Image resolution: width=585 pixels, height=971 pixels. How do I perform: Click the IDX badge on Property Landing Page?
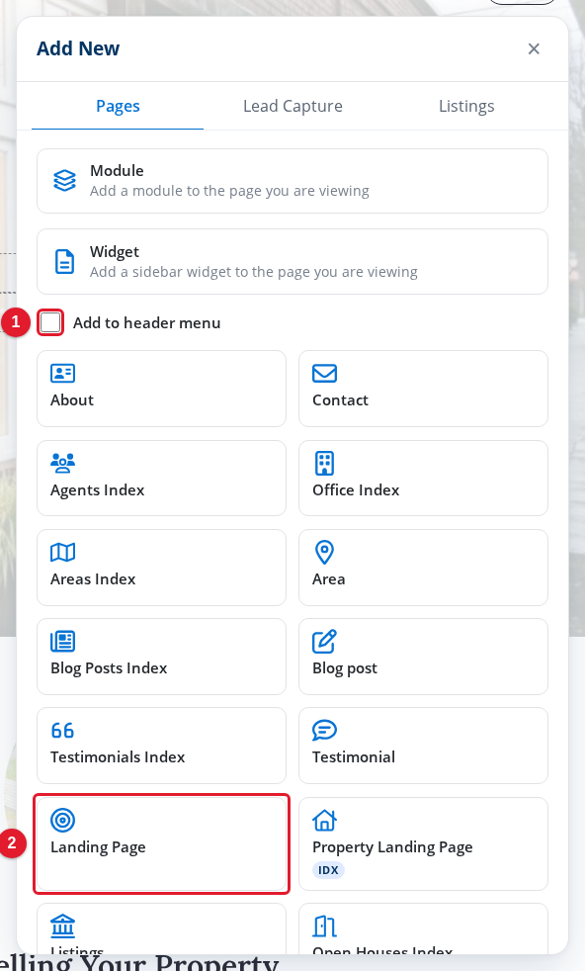coord(328,870)
